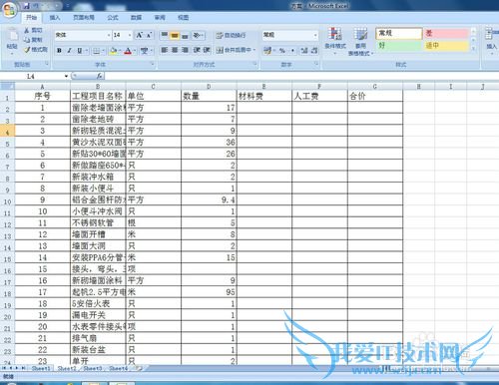
Task: Click the Save icon in quick access toolbar
Action: pos(27,6)
